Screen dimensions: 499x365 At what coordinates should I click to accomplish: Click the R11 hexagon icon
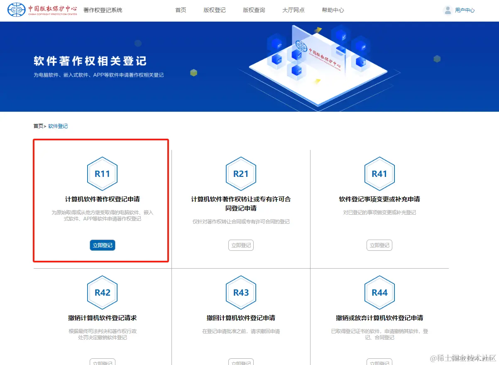(x=102, y=174)
